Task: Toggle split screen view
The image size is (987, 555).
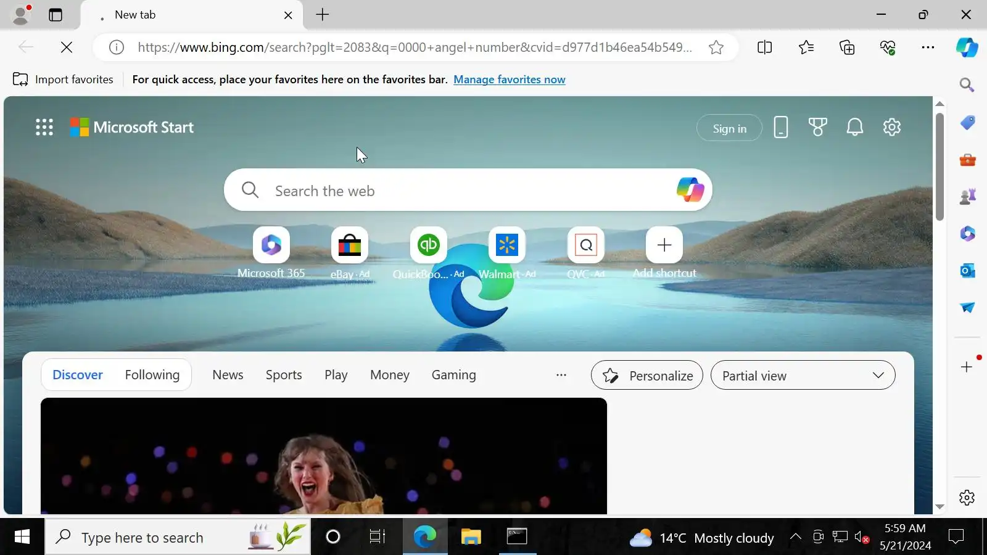Action: (764, 47)
